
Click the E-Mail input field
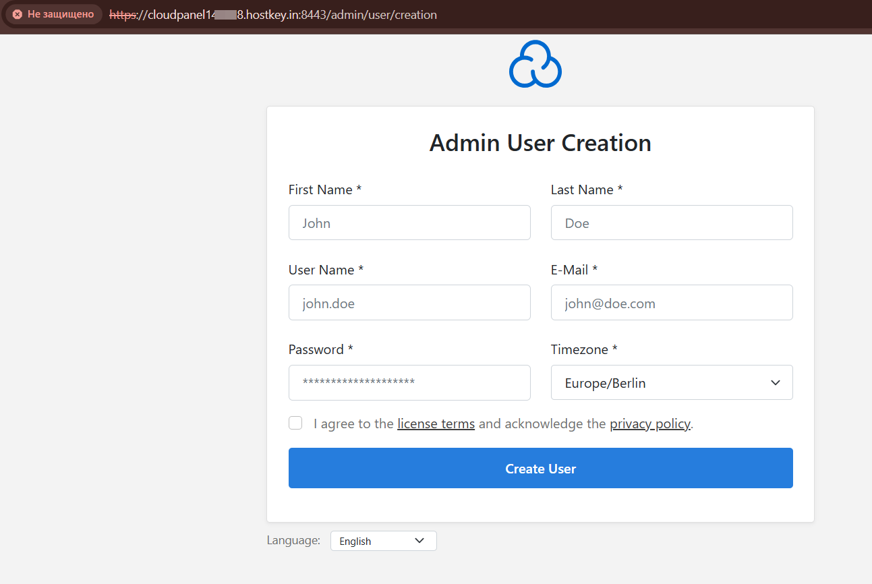pyautogui.click(x=671, y=303)
